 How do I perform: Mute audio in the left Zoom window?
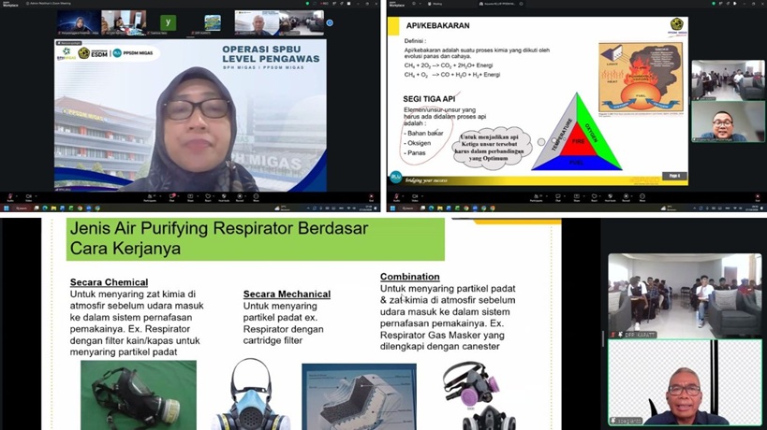(10, 196)
